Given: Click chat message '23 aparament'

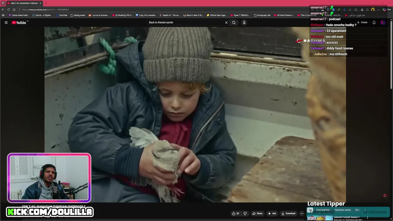Looking at the screenshot, I should [337, 31].
